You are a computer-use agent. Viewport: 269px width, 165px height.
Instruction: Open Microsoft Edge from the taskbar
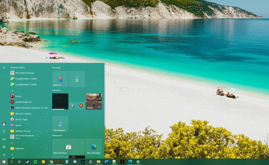(130, 162)
